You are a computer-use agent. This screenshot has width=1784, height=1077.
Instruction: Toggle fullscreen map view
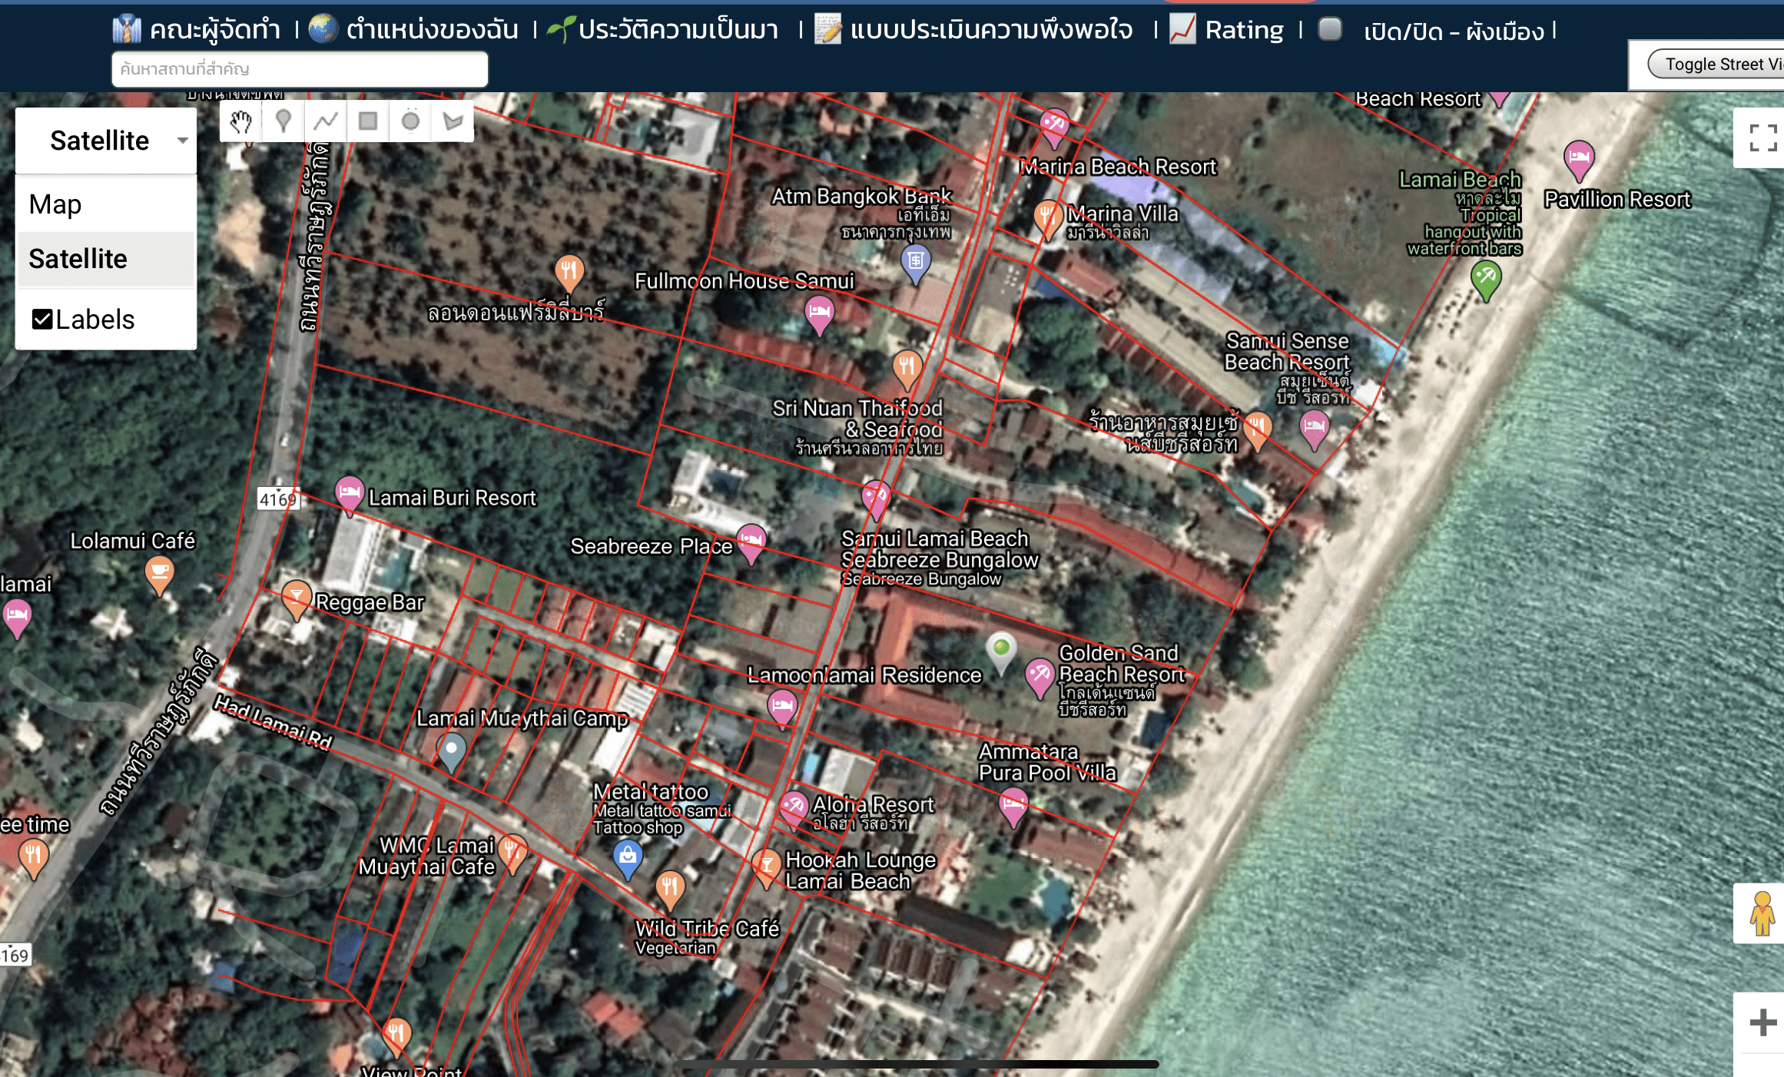point(1762,138)
